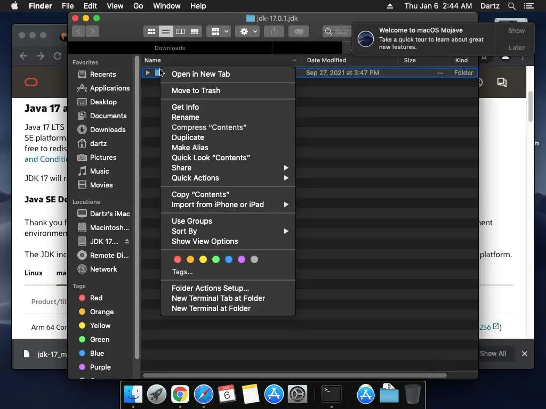Click Later on Mojave notification
This screenshot has height=409, width=546.
(x=516, y=47)
